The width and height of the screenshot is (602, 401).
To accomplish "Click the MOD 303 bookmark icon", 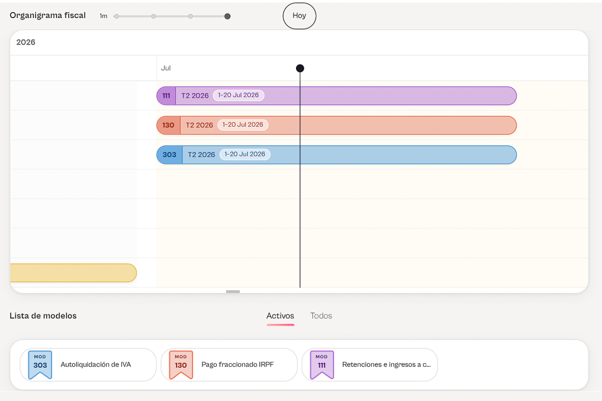I will click(40, 364).
